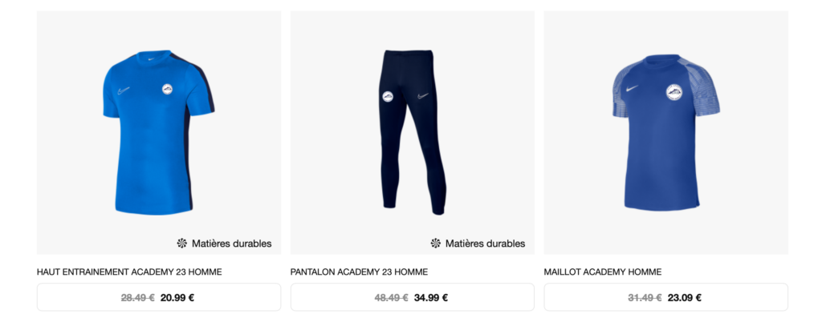Click the club crest on the navy pants
This screenshot has height=322, width=822.
tap(388, 96)
